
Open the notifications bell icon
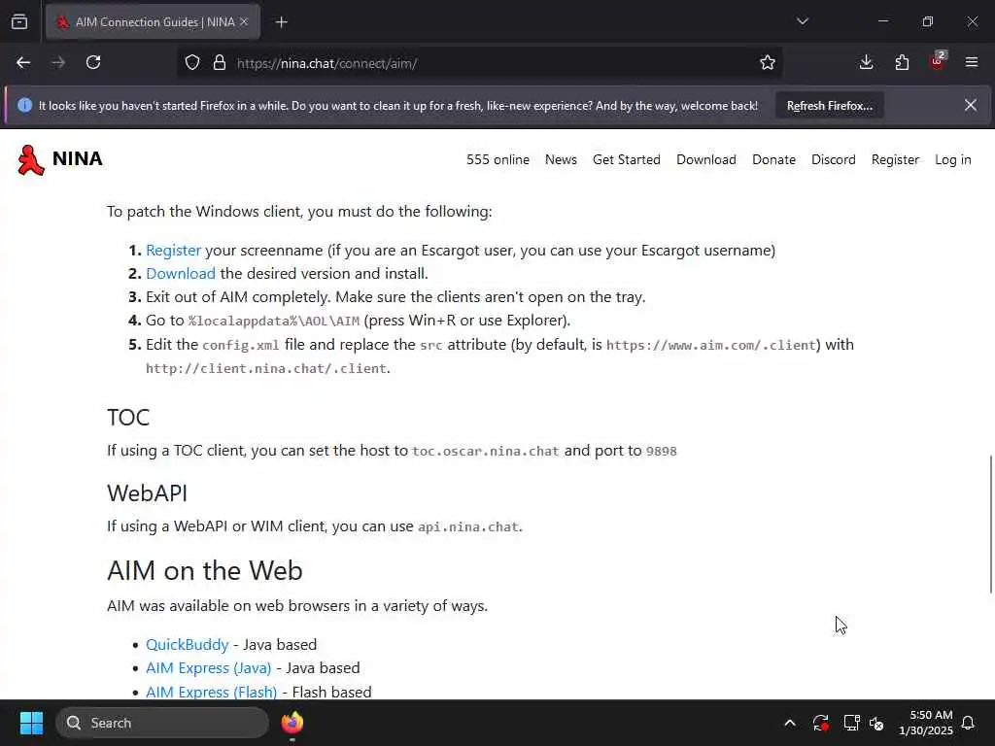coord(969,723)
